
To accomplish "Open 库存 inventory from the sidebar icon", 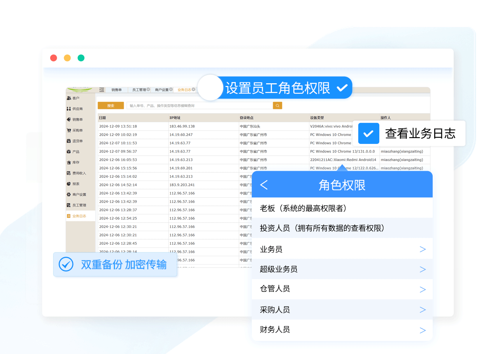I will (x=69, y=162).
